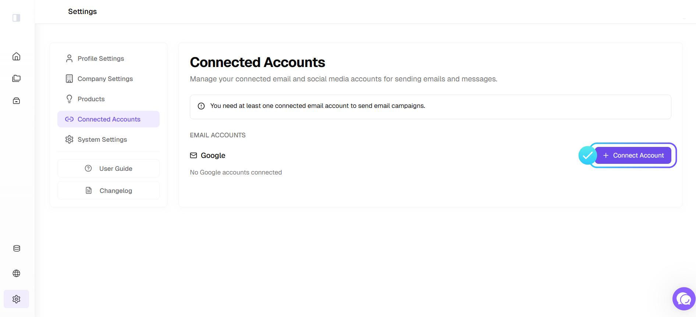Screen dimensions: 696x317
Task: Click the cyan checkmark badge
Action: (587, 155)
